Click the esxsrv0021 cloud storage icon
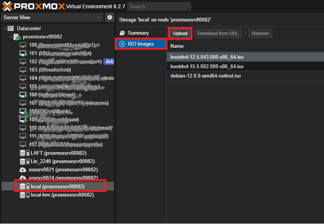The image size is (324, 224). 23,170
